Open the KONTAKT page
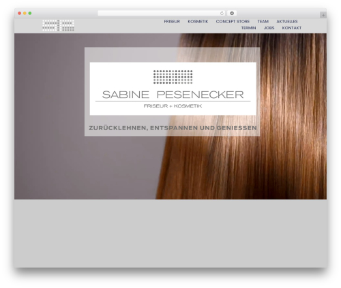The height and width of the screenshot is (288, 341). (292, 28)
